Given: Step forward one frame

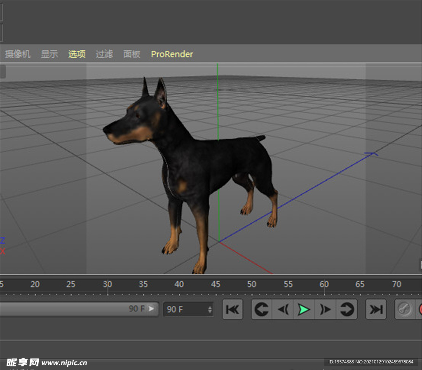Looking at the screenshot, I should 326,309.
